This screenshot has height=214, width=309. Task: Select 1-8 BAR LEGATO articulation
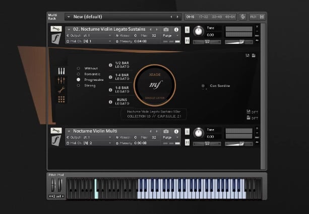click(x=120, y=89)
